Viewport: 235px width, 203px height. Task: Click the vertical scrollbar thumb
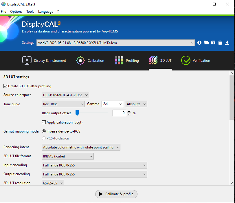pyautogui.click(x=232, y=98)
